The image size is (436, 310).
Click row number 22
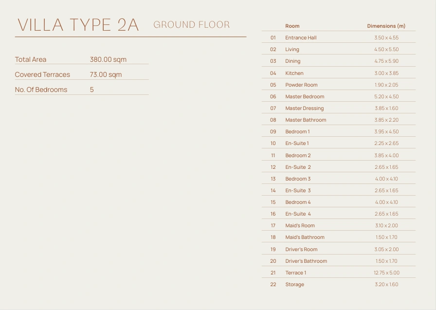click(x=273, y=284)
